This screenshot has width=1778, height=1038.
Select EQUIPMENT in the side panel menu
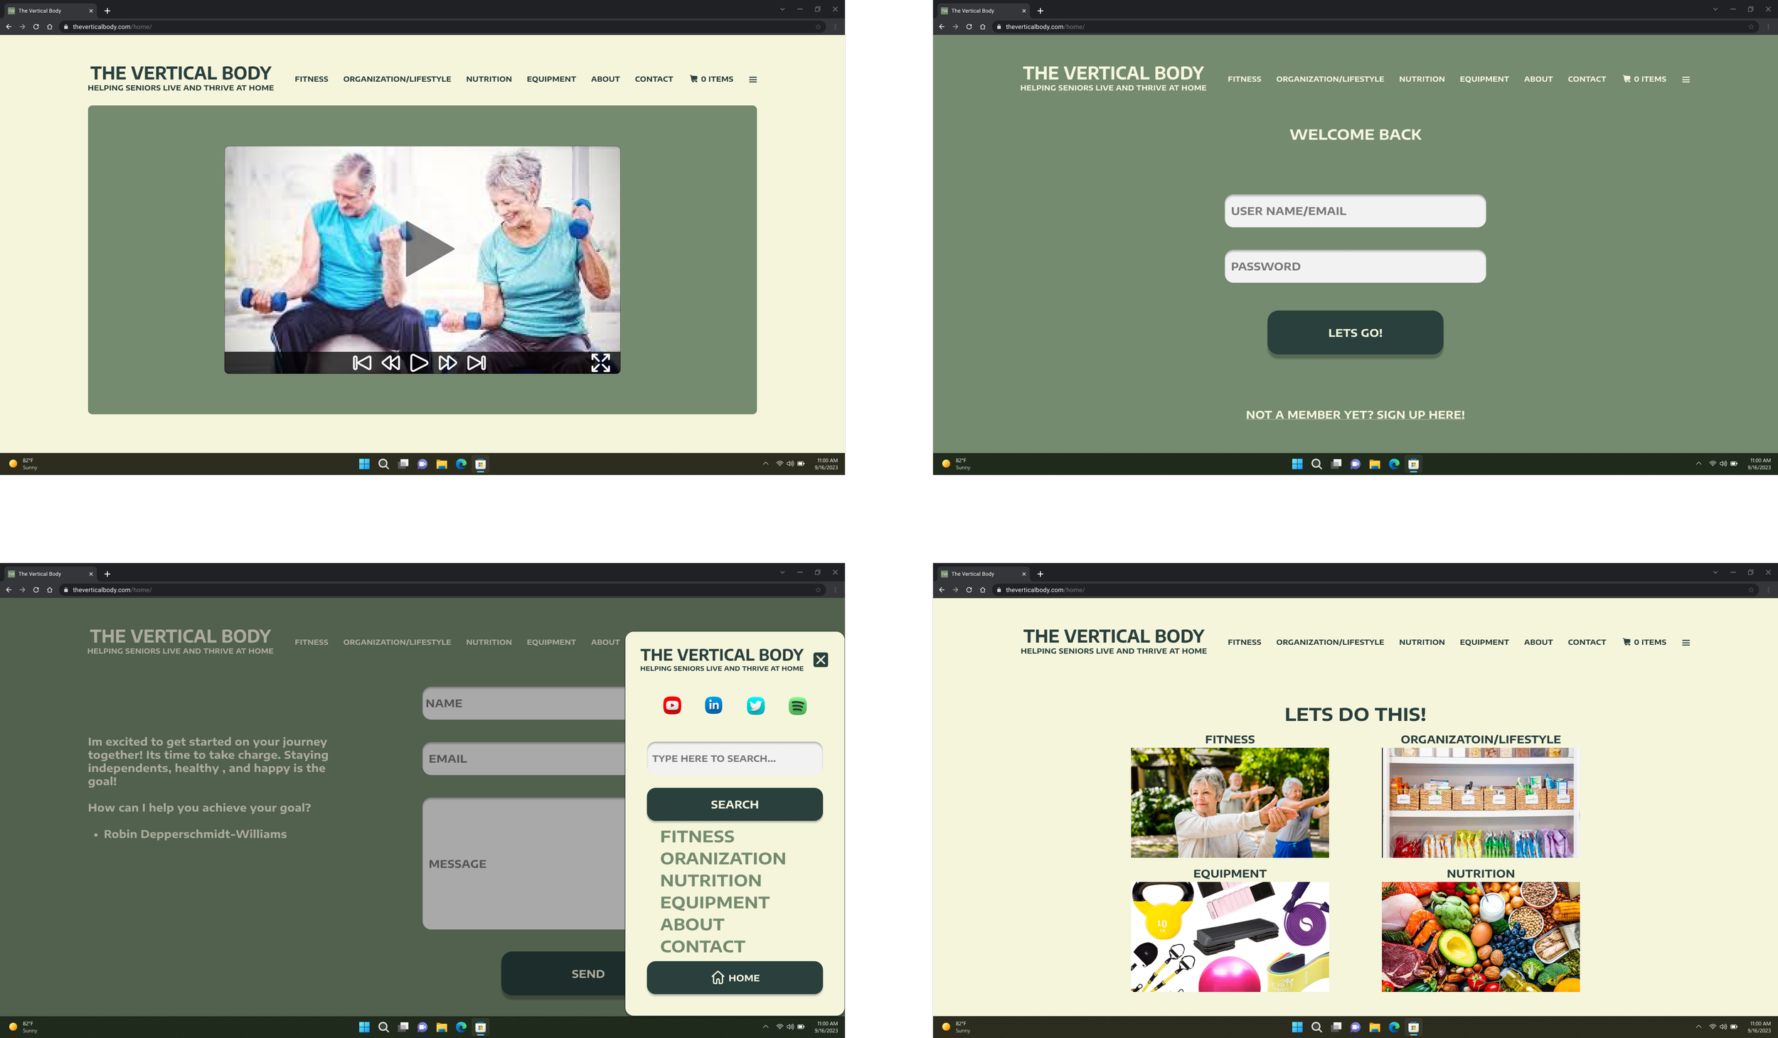tap(714, 902)
